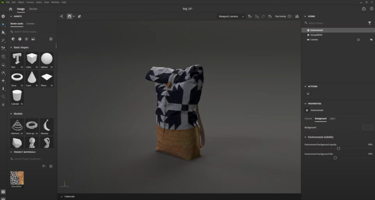Open the Window menu
Viewport: 375px width, 200px height.
pyautogui.click(x=55, y=2)
